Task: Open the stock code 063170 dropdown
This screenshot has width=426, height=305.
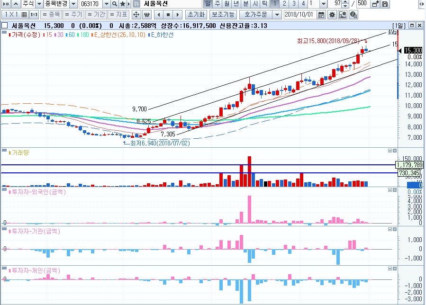Action: pos(107,4)
